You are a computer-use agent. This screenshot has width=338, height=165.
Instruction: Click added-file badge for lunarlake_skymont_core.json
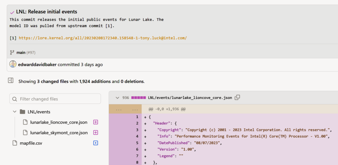pos(96,133)
